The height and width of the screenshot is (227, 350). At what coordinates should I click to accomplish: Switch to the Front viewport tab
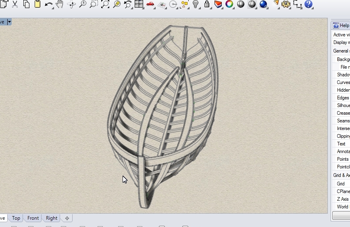coord(33,218)
